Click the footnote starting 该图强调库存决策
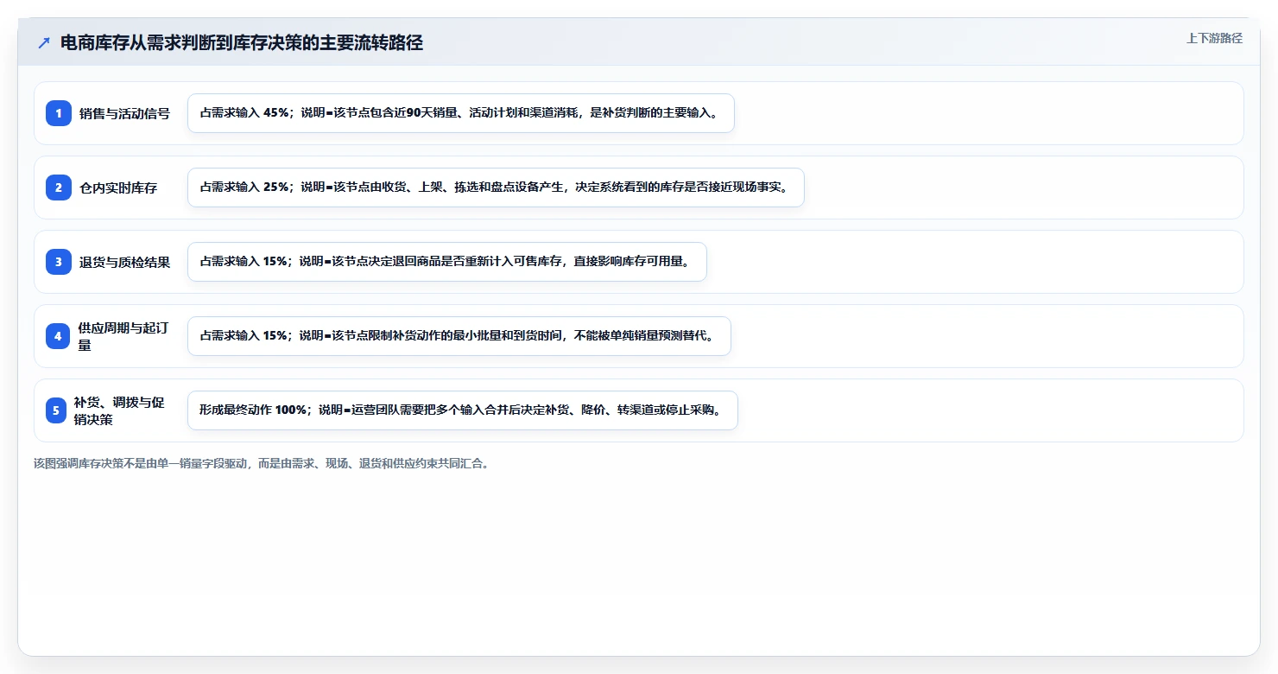Image resolution: width=1278 pixels, height=674 pixels. (263, 463)
